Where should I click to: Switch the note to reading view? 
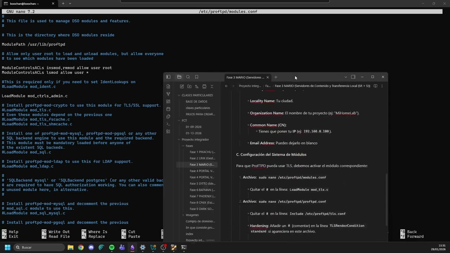coord(375,86)
